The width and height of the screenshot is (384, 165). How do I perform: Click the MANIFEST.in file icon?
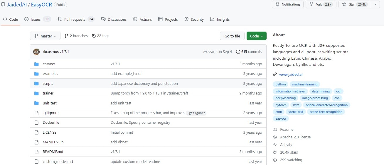[x=36, y=142]
